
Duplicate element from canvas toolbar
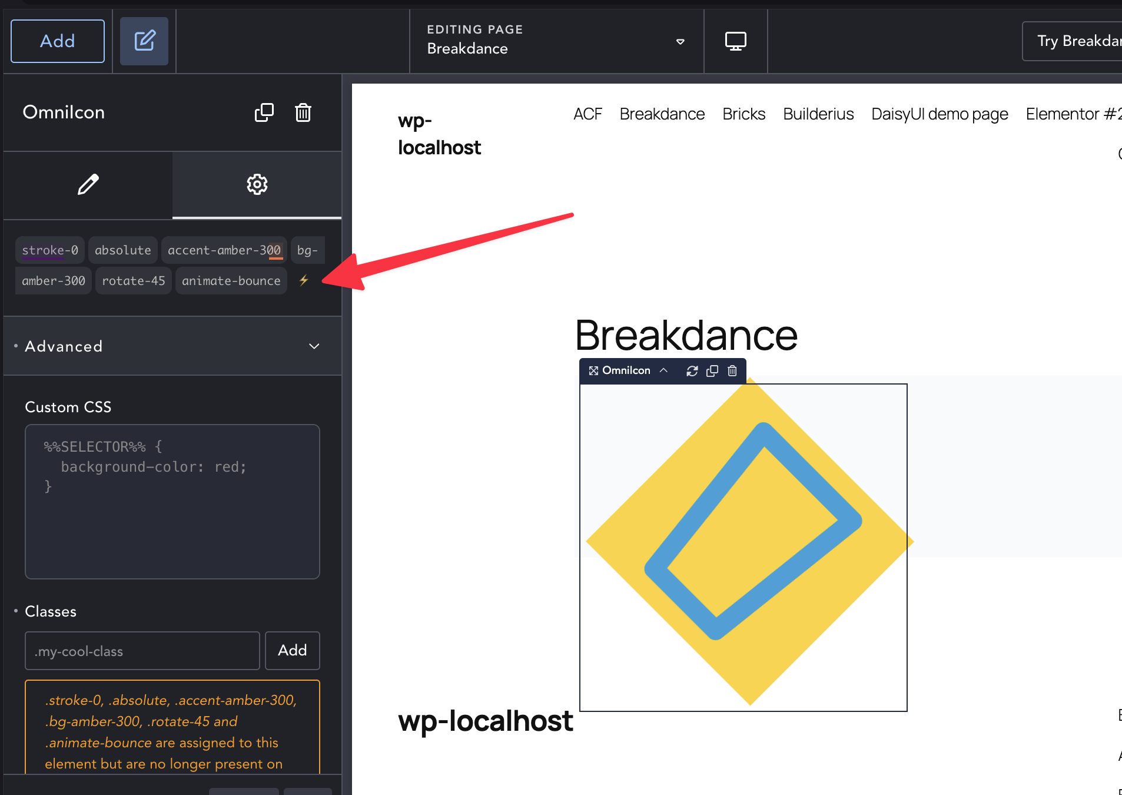(712, 370)
